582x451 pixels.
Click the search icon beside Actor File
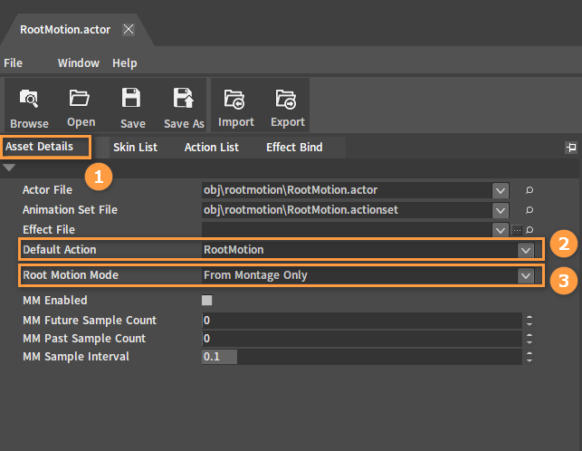coord(530,190)
